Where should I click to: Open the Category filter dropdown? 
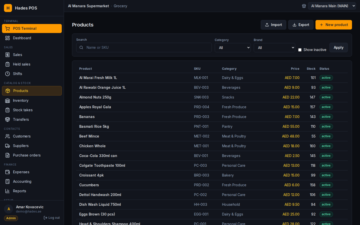(x=233, y=47)
